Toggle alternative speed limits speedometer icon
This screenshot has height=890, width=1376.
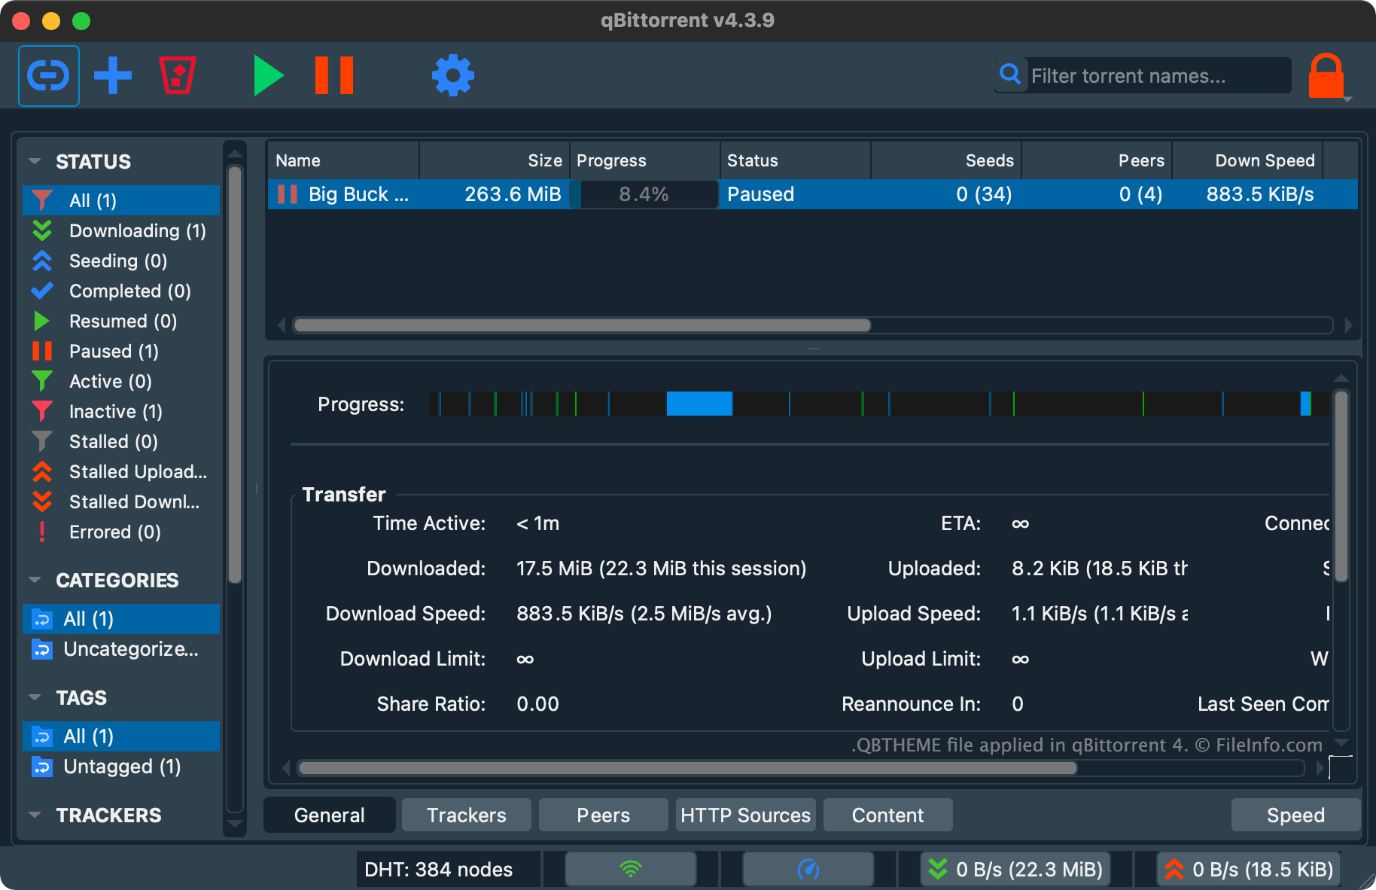click(808, 869)
